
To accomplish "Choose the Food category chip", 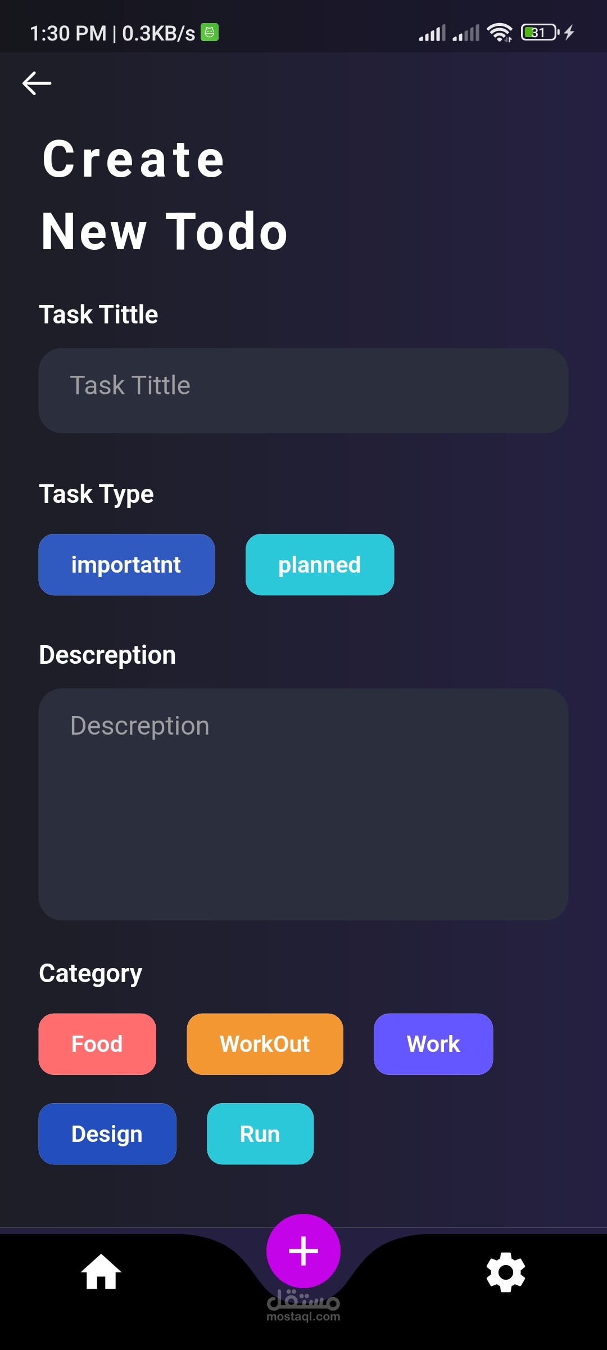I will click(97, 1044).
